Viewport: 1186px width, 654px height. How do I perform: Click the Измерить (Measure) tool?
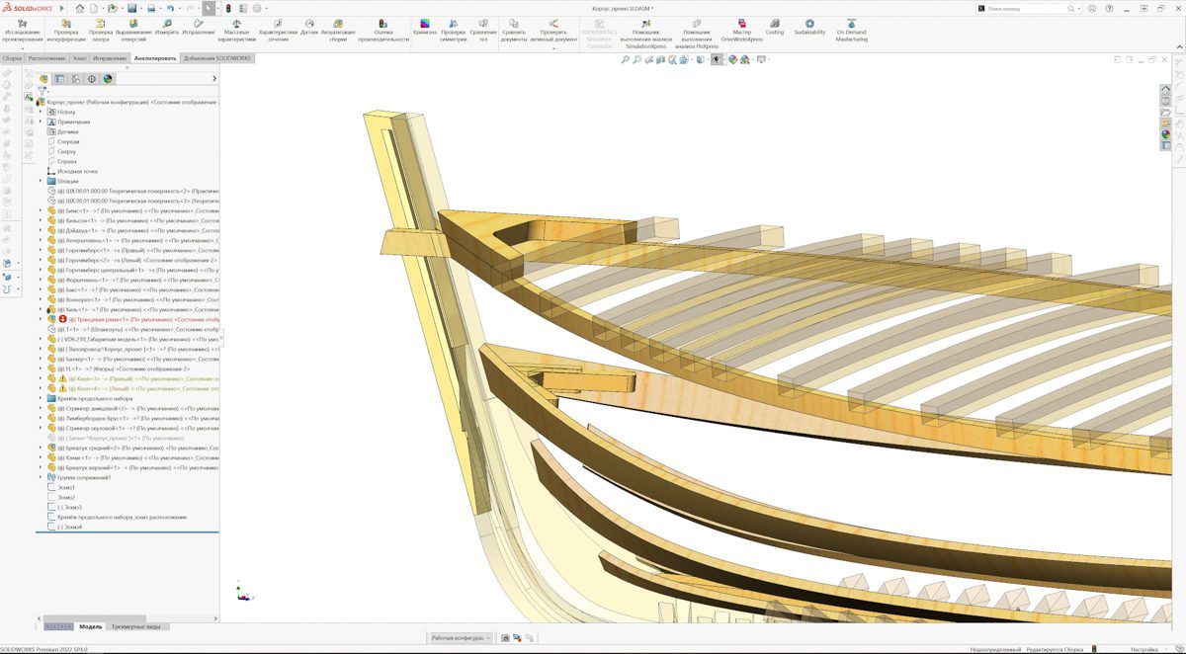pyautogui.click(x=167, y=26)
